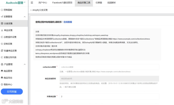Click the collections链接 field label
The height and width of the screenshot is (105, 174).
(49, 67)
